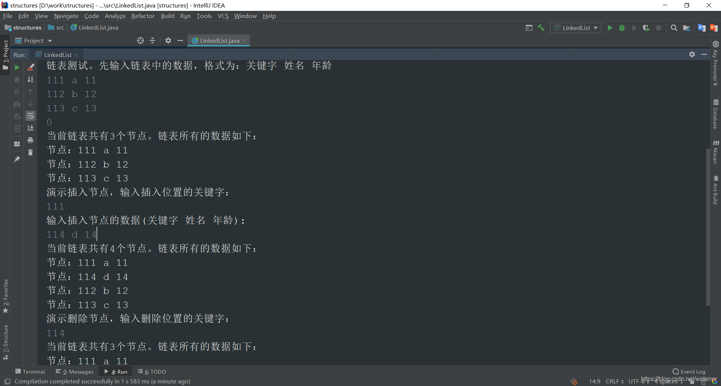The width and height of the screenshot is (721, 386).
Task: Rerun the LinkedList program in Run panel
Action: (x=17, y=67)
